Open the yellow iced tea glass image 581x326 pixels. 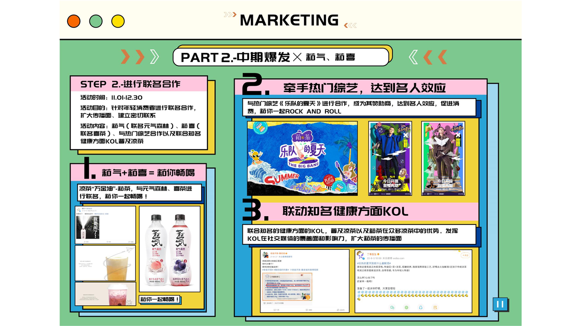105,263
